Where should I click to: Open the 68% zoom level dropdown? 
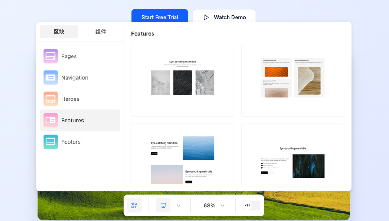[214, 206]
